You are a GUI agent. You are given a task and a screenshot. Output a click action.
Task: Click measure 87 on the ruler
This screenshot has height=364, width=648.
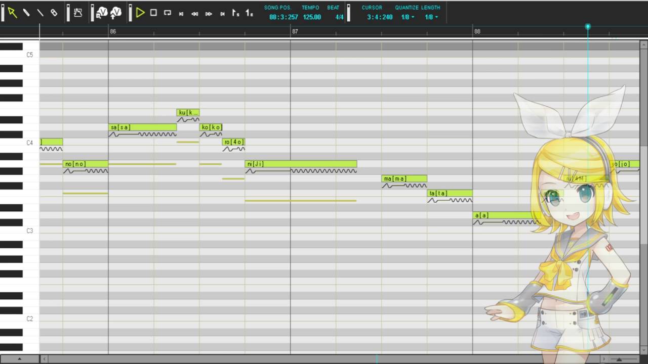click(x=295, y=31)
